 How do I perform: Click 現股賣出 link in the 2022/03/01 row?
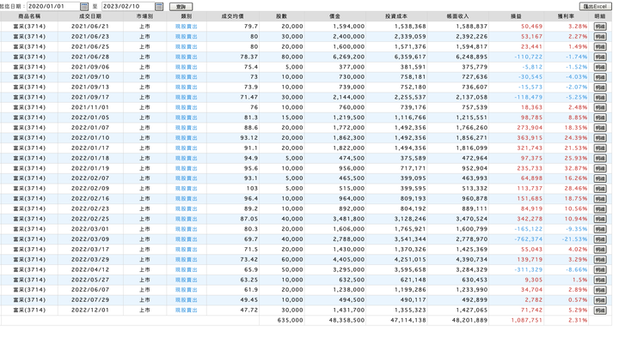click(186, 229)
